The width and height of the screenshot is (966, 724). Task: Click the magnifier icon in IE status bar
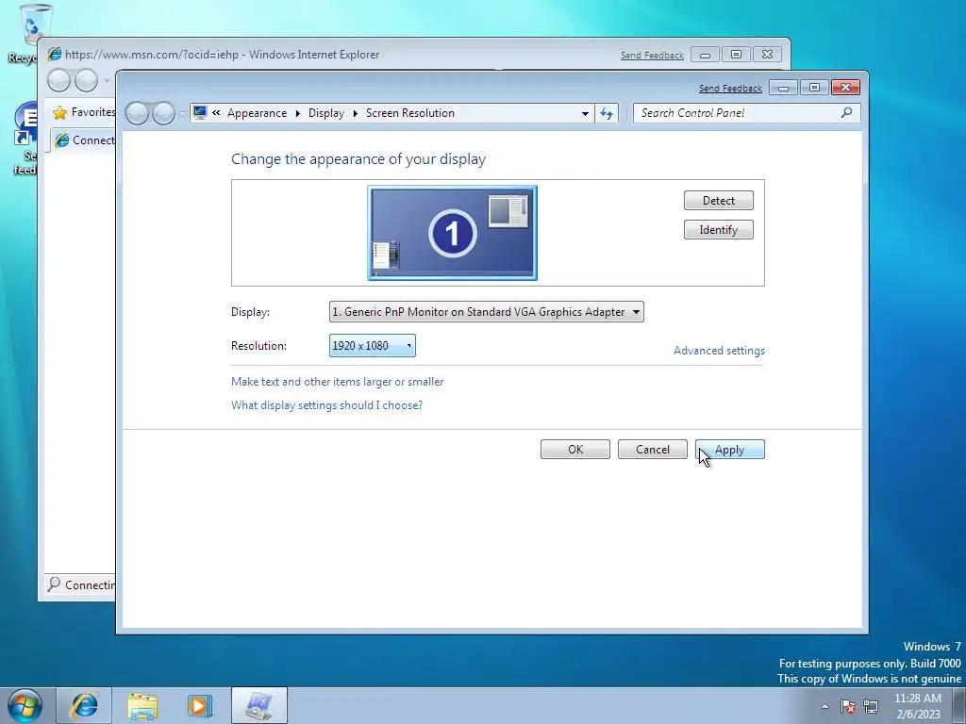point(54,584)
